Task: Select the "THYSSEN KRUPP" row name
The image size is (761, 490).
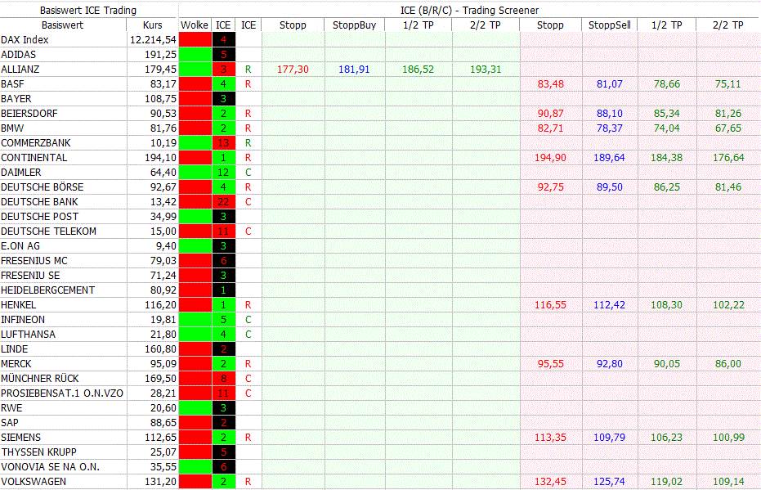Action: click(39, 452)
